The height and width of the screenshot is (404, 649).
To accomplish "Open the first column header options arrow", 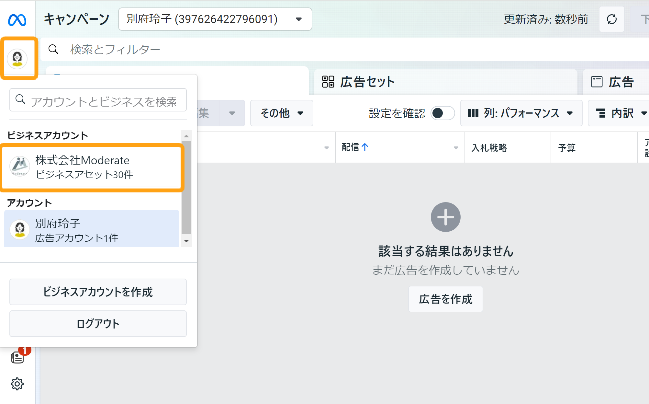I will pos(327,148).
